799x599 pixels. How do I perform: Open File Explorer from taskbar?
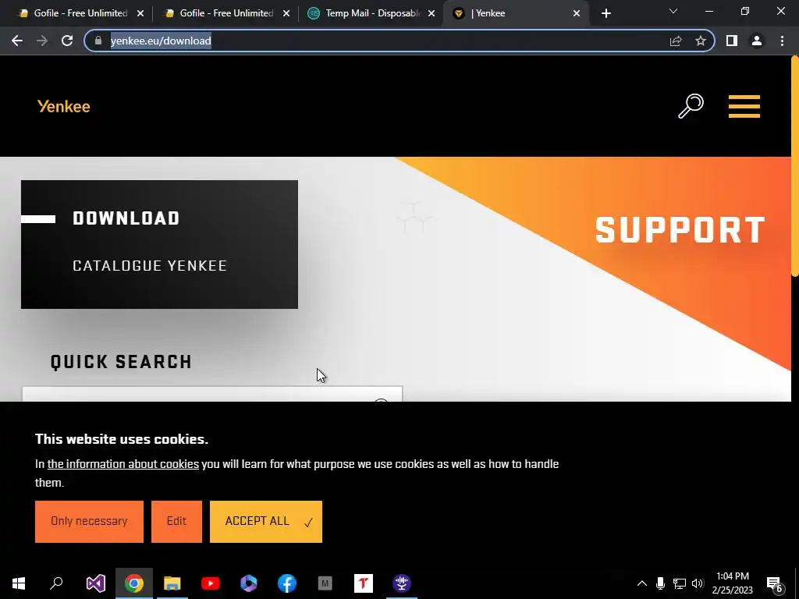(172, 583)
